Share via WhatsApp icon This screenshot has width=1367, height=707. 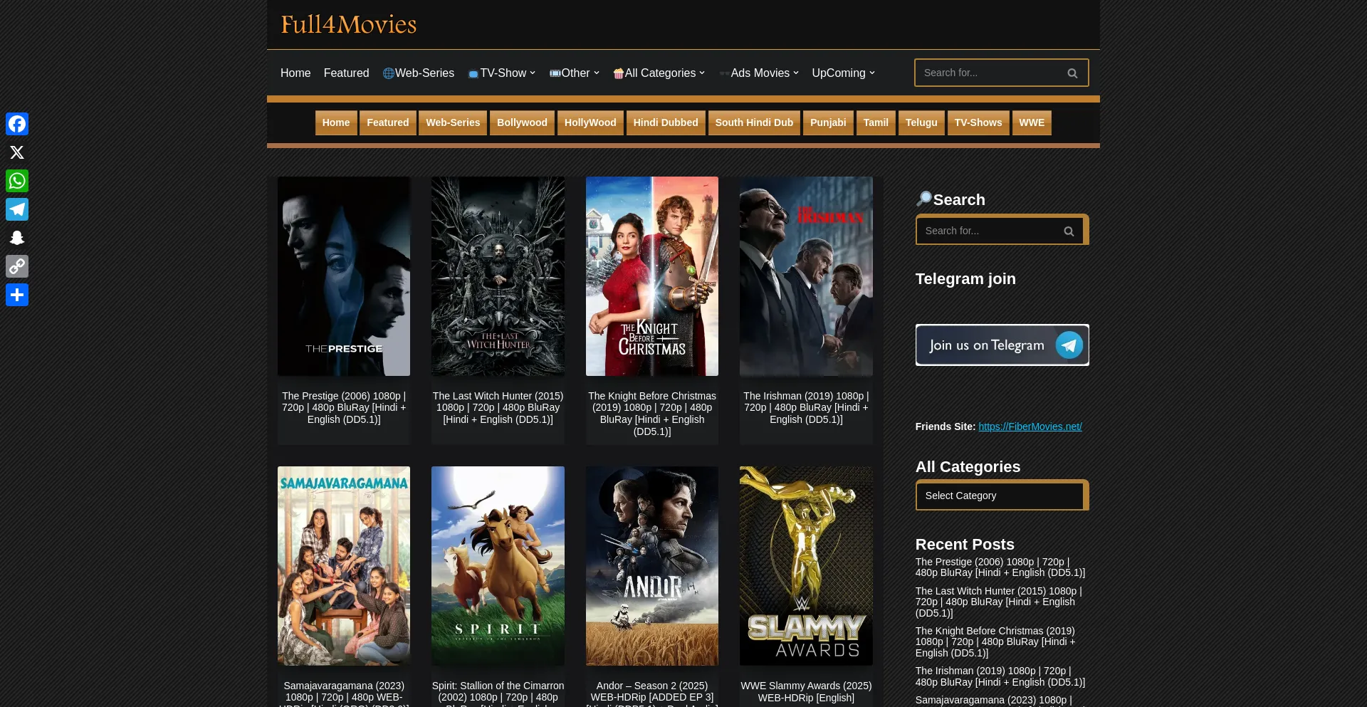point(17,181)
